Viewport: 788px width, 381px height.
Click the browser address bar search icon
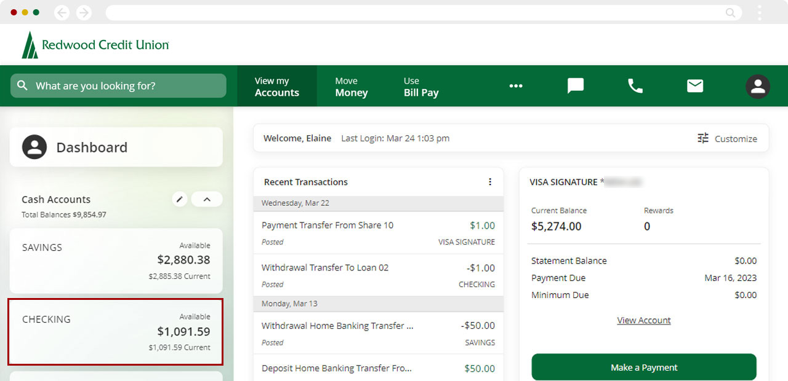(x=731, y=12)
